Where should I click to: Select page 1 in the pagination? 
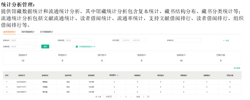pyautogui.click(x=126, y=97)
